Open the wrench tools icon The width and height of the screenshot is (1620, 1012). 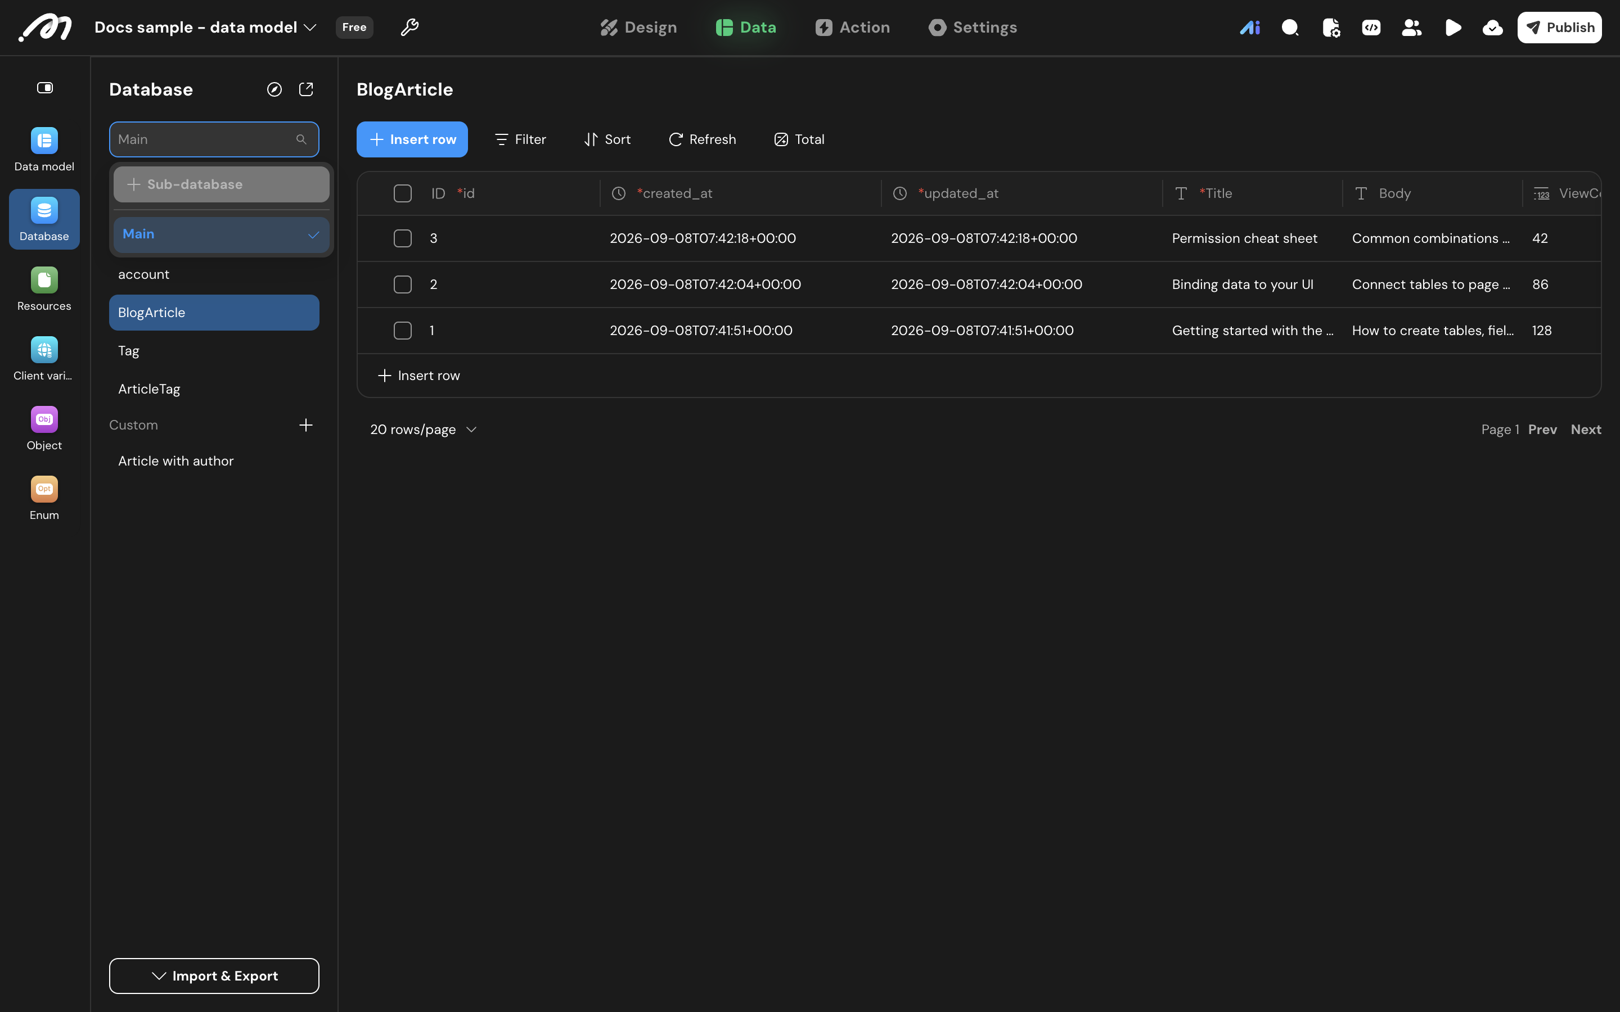409,28
